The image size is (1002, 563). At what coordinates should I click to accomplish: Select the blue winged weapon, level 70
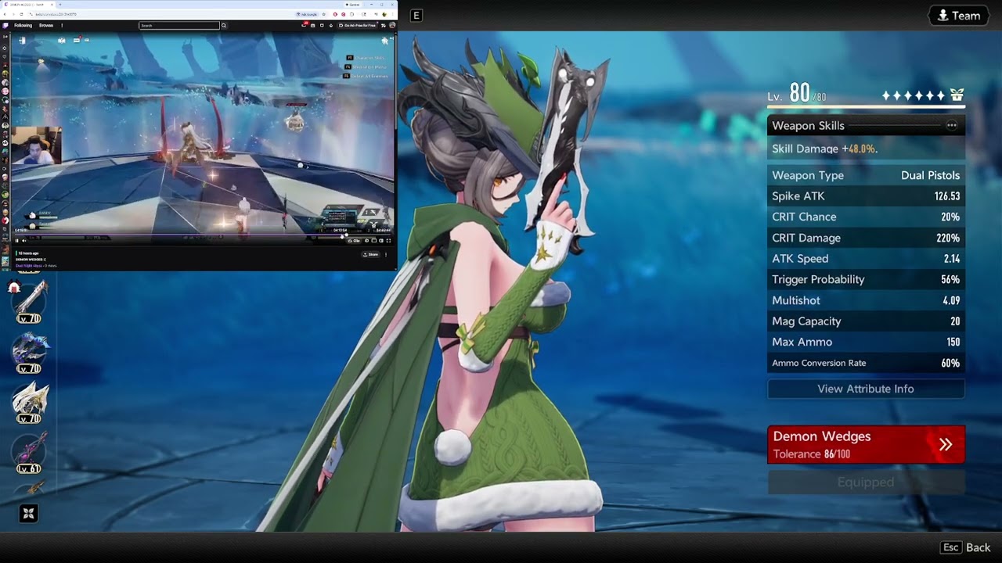(x=29, y=352)
